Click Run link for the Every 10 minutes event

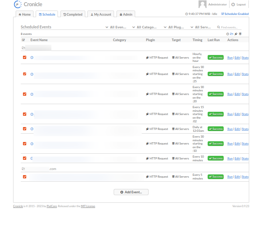tap(229, 158)
